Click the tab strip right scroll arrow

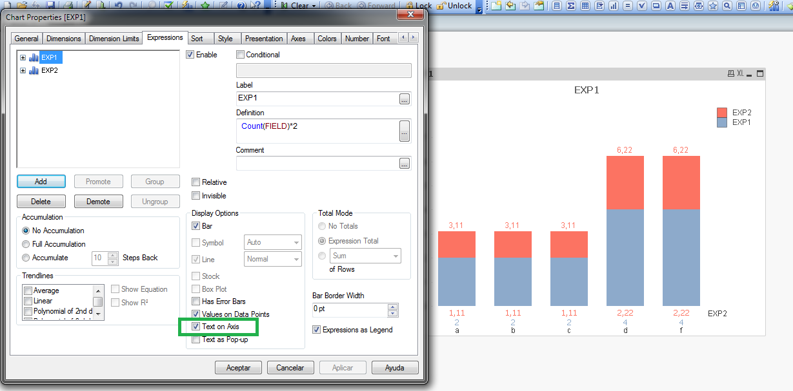tap(414, 38)
